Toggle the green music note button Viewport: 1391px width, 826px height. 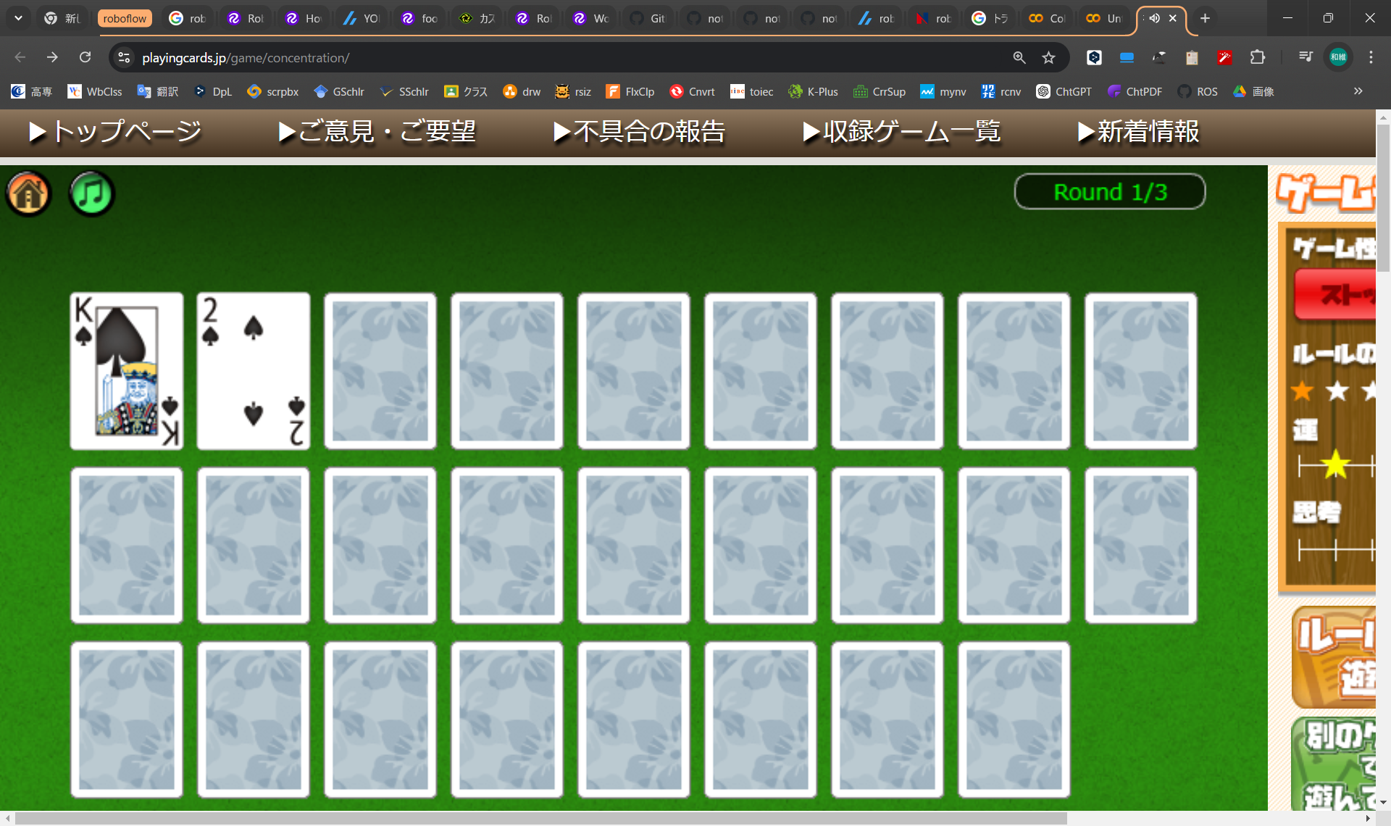coord(91,193)
